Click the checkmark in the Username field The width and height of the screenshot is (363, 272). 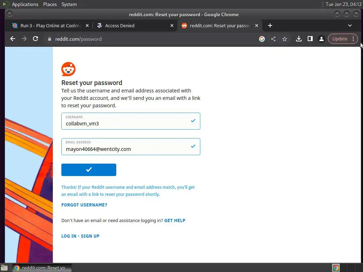click(193, 120)
